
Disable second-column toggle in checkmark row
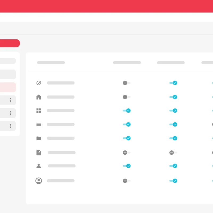pyautogui.click(x=173, y=83)
